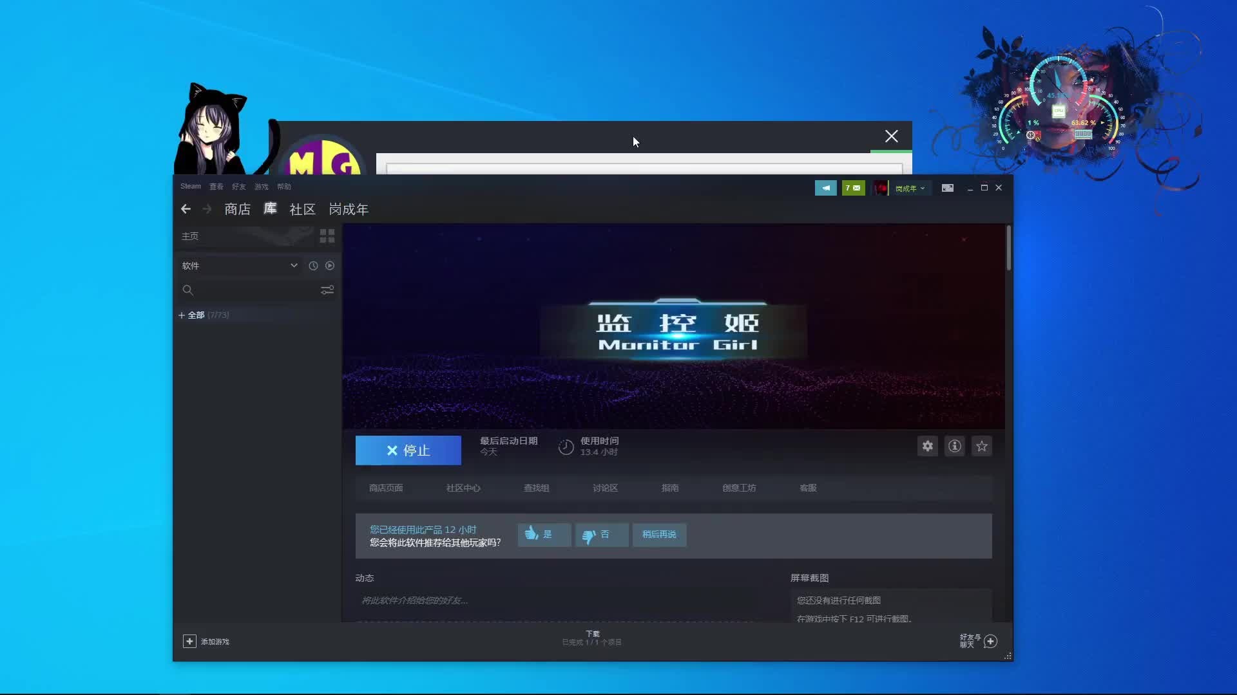Click the info icon button
The height and width of the screenshot is (695, 1237).
click(x=954, y=446)
